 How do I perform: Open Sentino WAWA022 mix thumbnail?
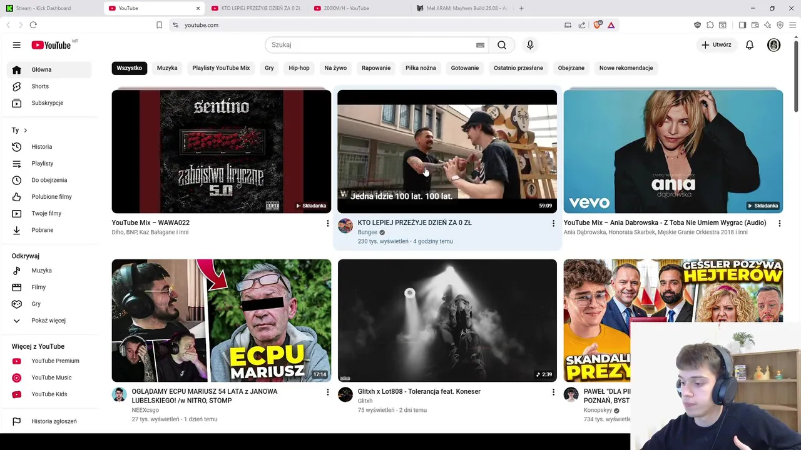[222, 151]
